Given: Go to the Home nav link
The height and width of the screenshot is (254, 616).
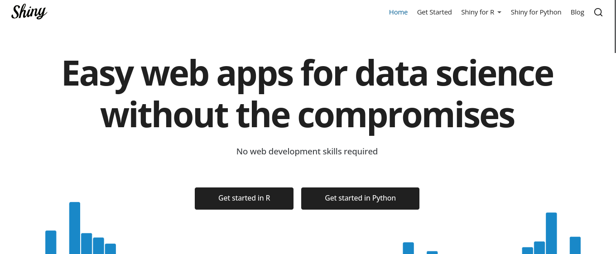Looking at the screenshot, I should [398, 12].
